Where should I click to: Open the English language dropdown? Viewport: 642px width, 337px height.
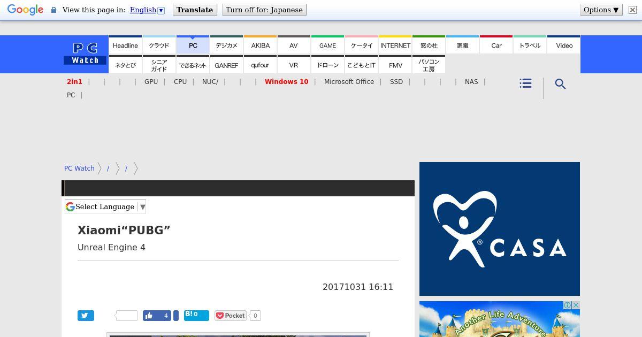coord(147,10)
